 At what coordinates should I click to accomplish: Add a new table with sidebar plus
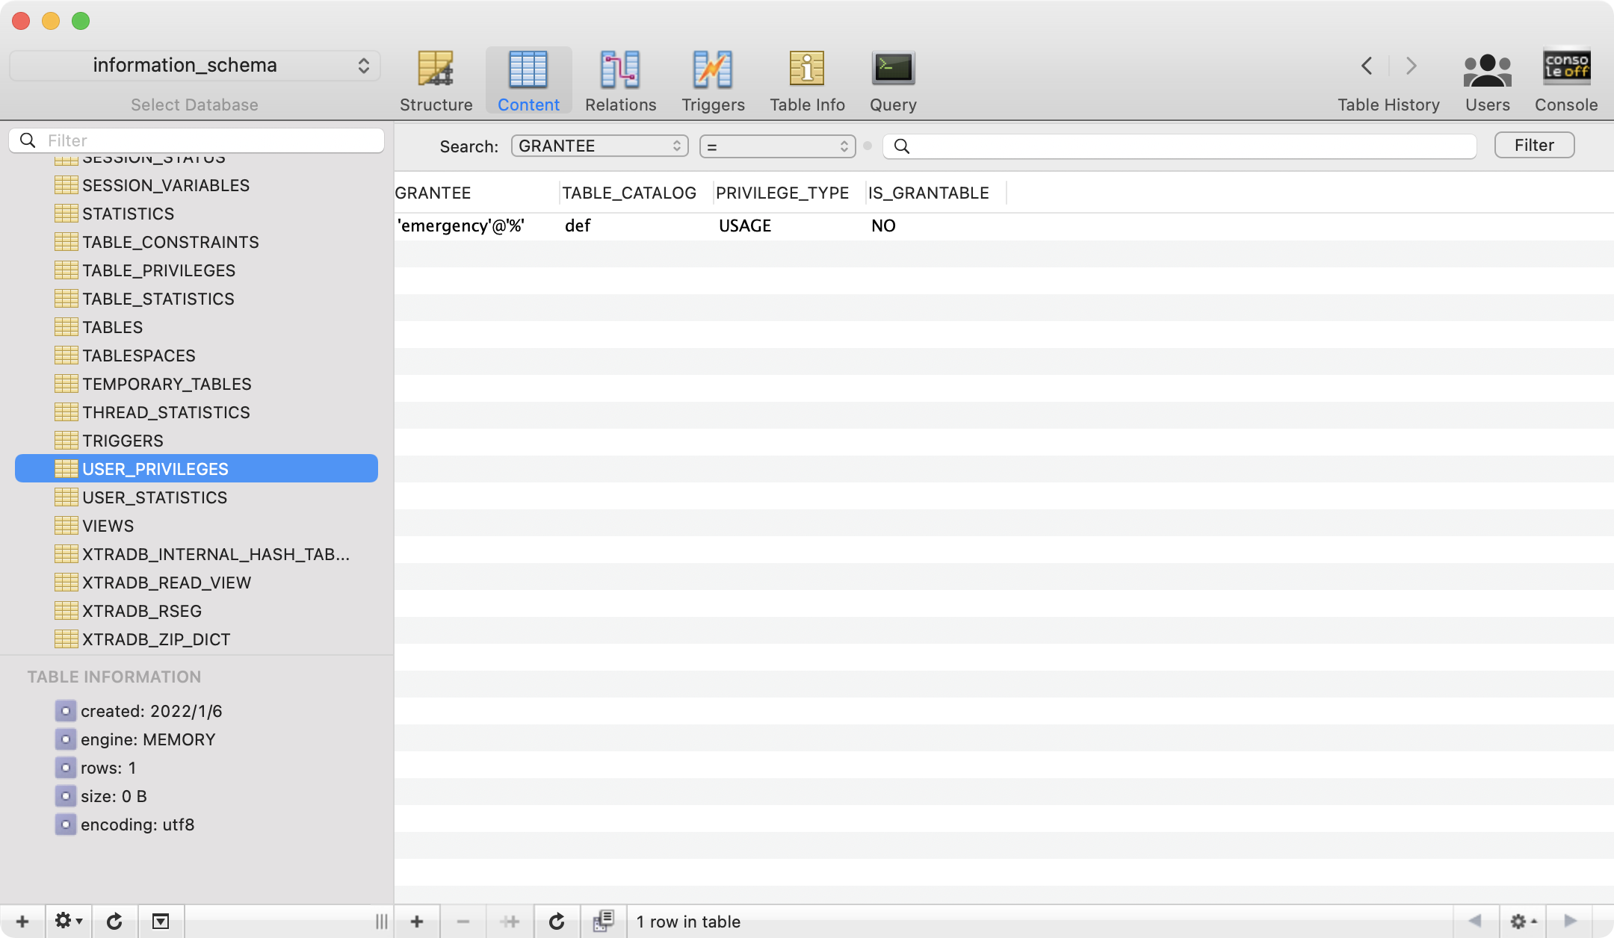(x=22, y=922)
